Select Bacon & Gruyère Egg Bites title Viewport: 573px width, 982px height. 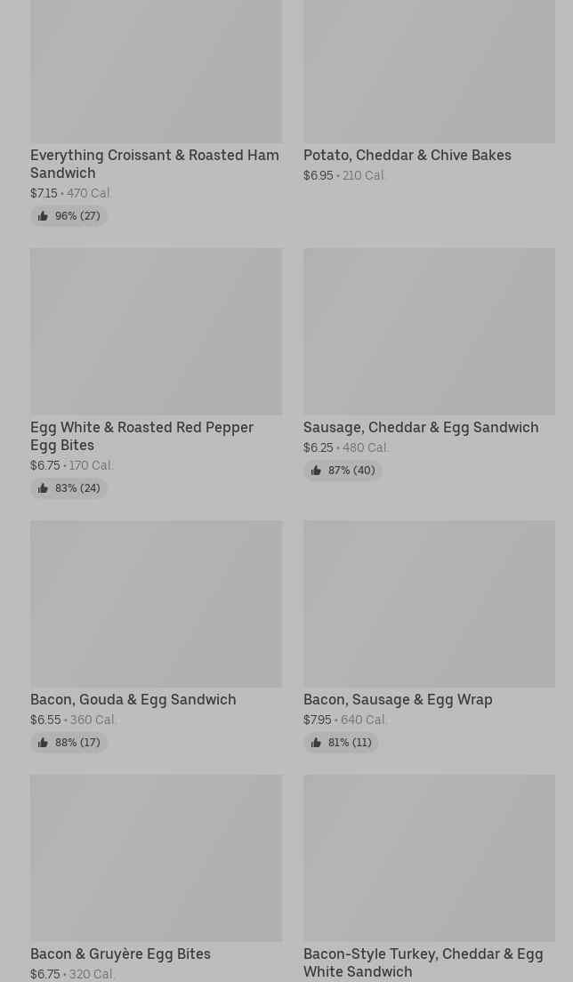pos(120,954)
